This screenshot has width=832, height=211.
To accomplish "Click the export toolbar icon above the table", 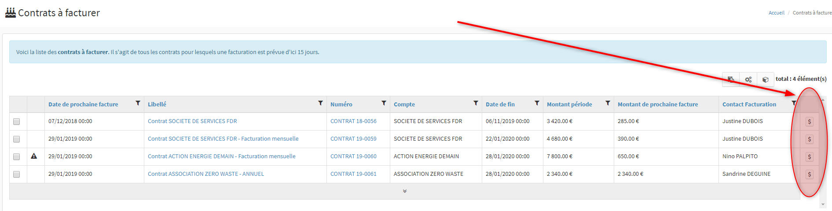I will (x=731, y=79).
